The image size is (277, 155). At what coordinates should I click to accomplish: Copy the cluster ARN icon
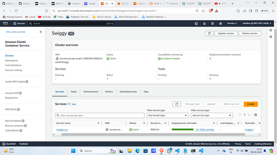click(57, 58)
